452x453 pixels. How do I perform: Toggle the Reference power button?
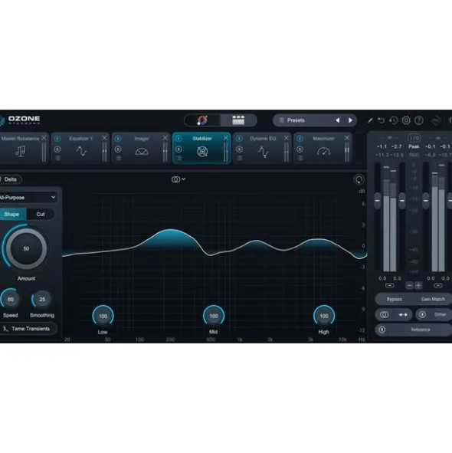(x=382, y=330)
